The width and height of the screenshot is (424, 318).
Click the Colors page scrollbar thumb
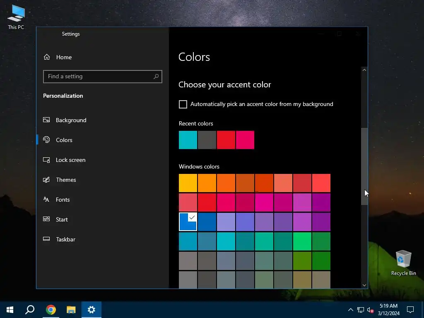tap(364, 166)
